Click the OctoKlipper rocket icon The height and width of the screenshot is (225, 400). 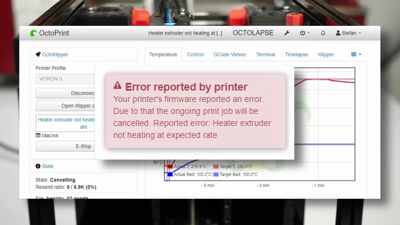(38, 54)
